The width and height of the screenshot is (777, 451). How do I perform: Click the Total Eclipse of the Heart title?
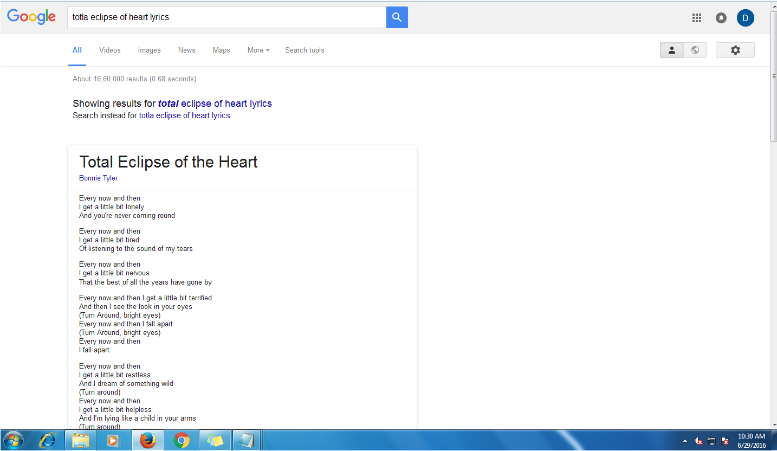click(169, 162)
